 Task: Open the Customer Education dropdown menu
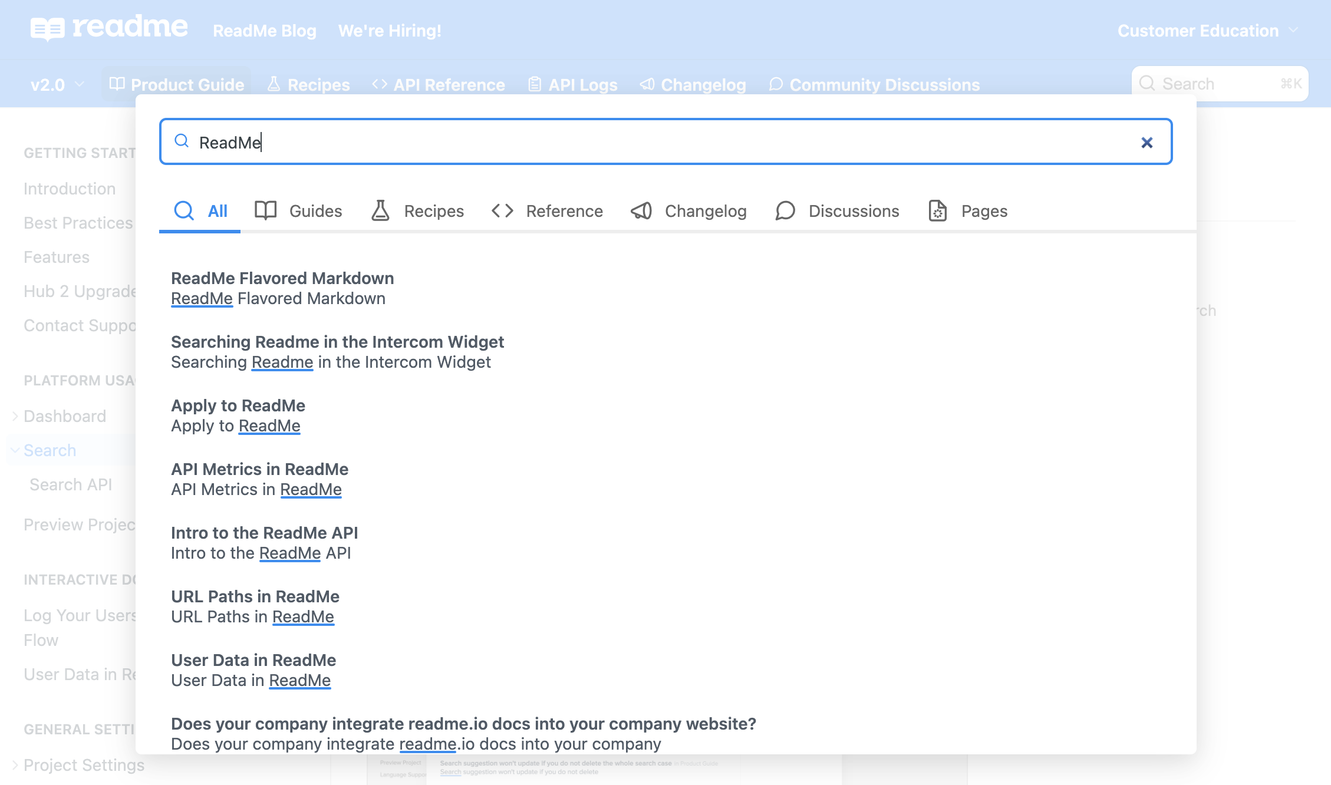point(1207,31)
